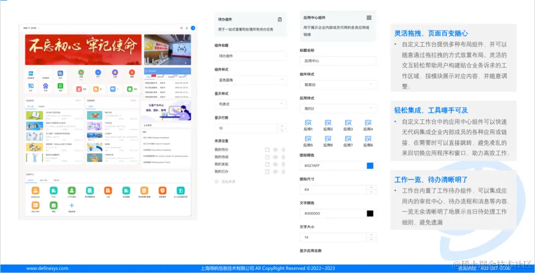The image size is (535, 273).
Task: Click the 应用2 icon in the preview
Action: [x=328, y=122]
